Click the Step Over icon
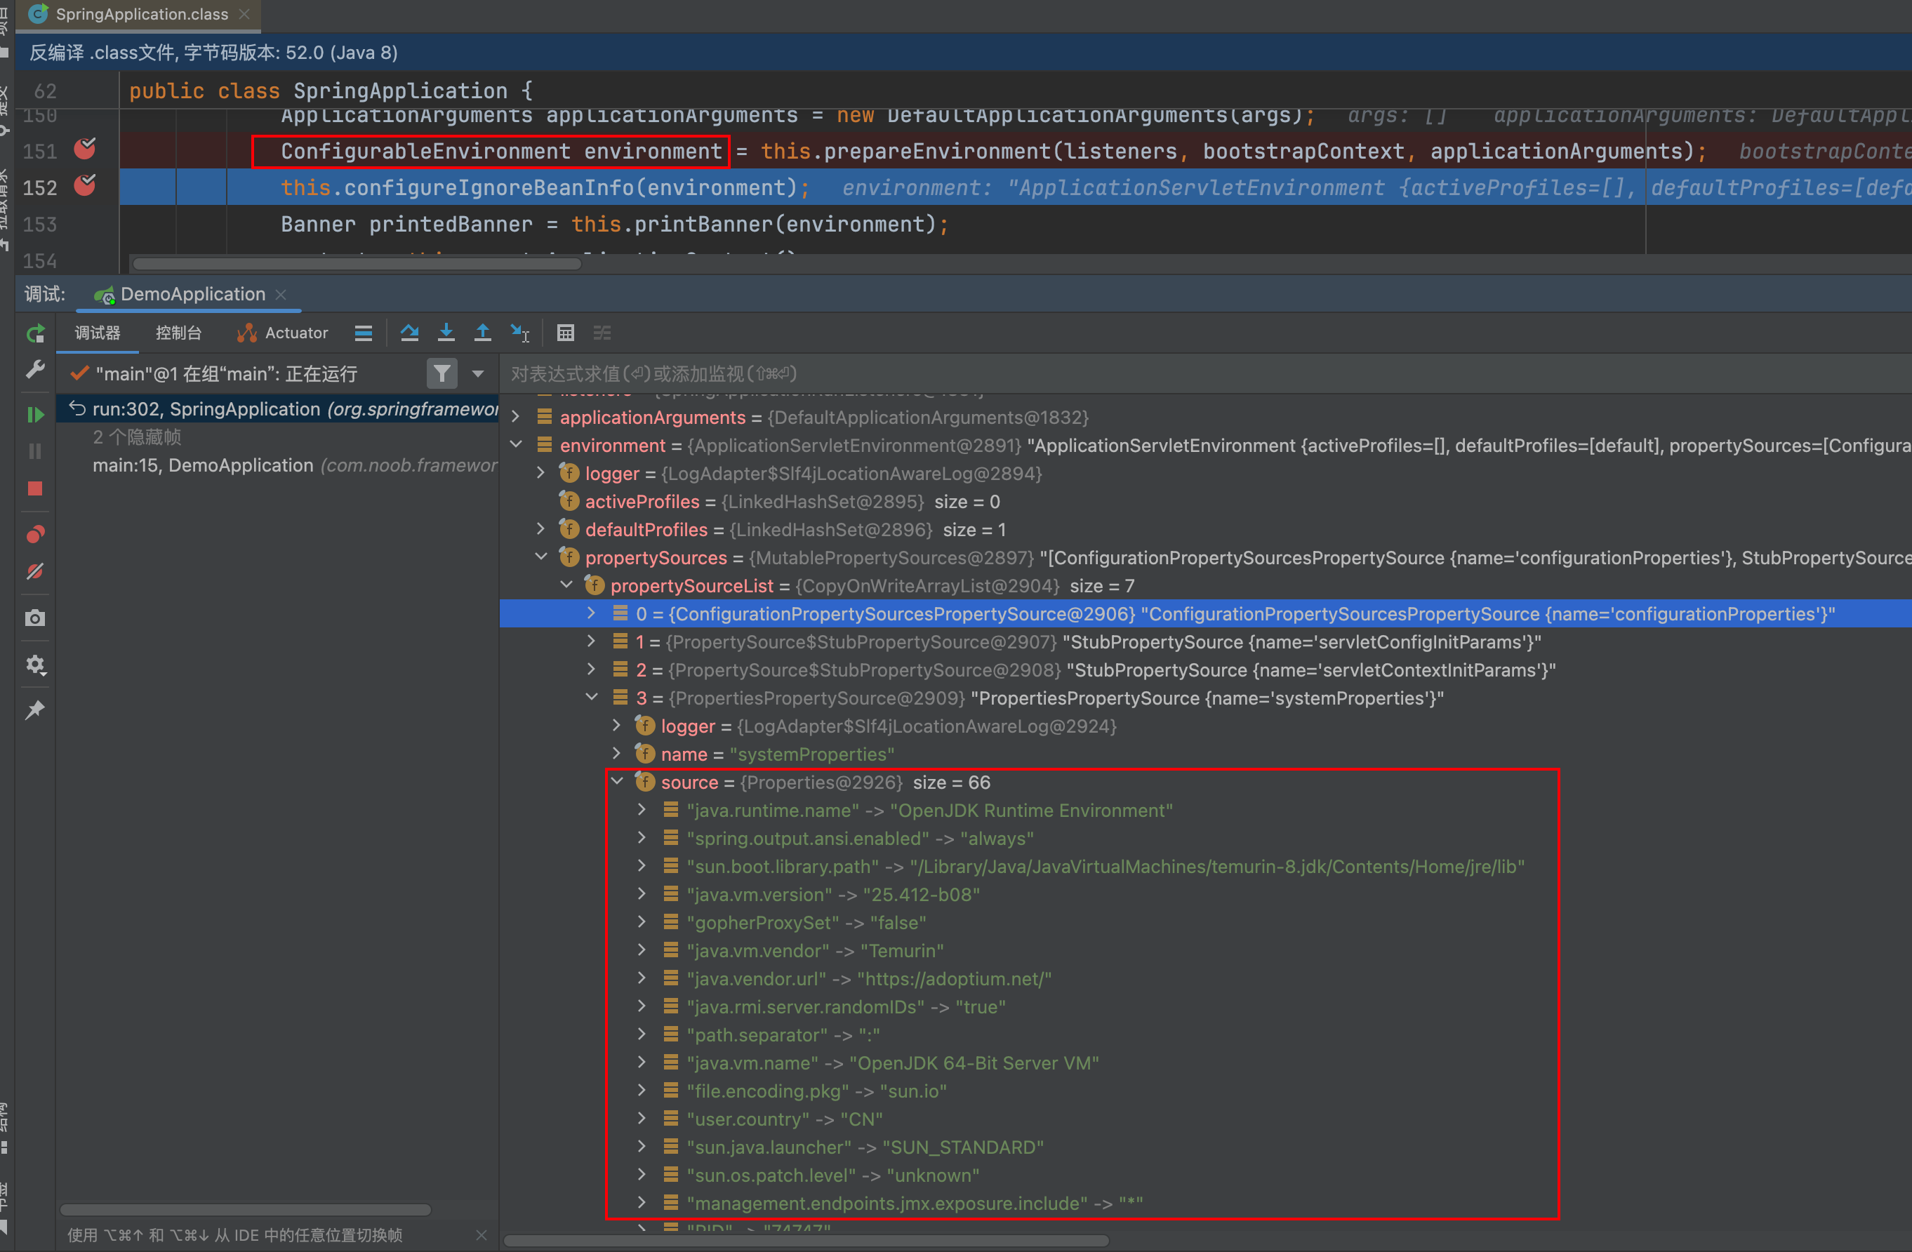 coord(410,333)
